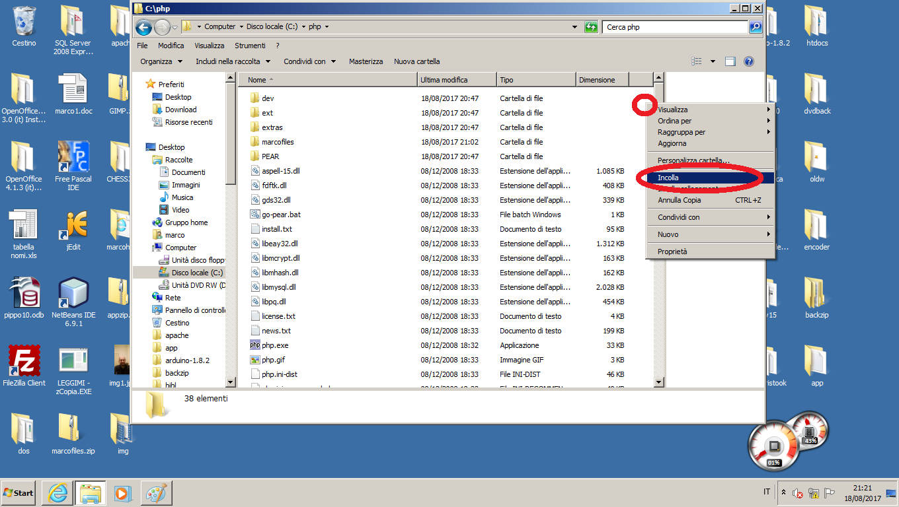The height and width of the screenshot is (507, 899).
Task: Select Disco locale (C:) in navigation tree
Action: [196, 273]
